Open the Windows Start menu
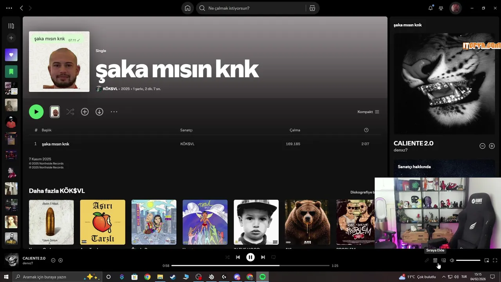This screenshot has height=282, width=501. point(6,277)
